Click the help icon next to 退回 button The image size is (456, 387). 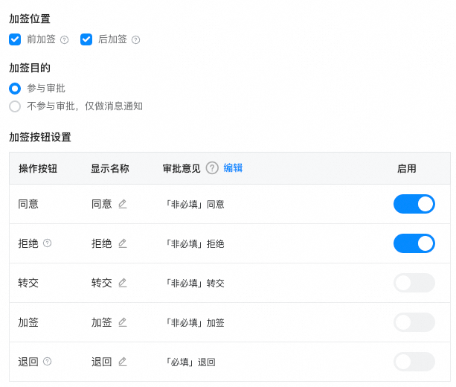click(48, 362)
